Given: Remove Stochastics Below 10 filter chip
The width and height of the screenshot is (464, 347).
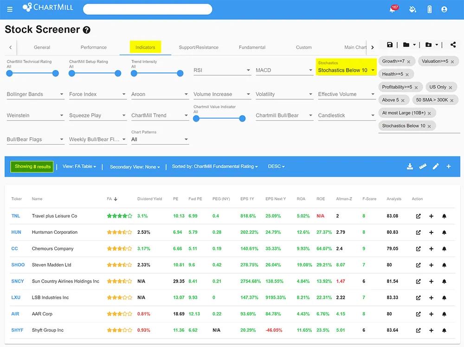Looking at the screenshot, I should [x=429, y=126].
